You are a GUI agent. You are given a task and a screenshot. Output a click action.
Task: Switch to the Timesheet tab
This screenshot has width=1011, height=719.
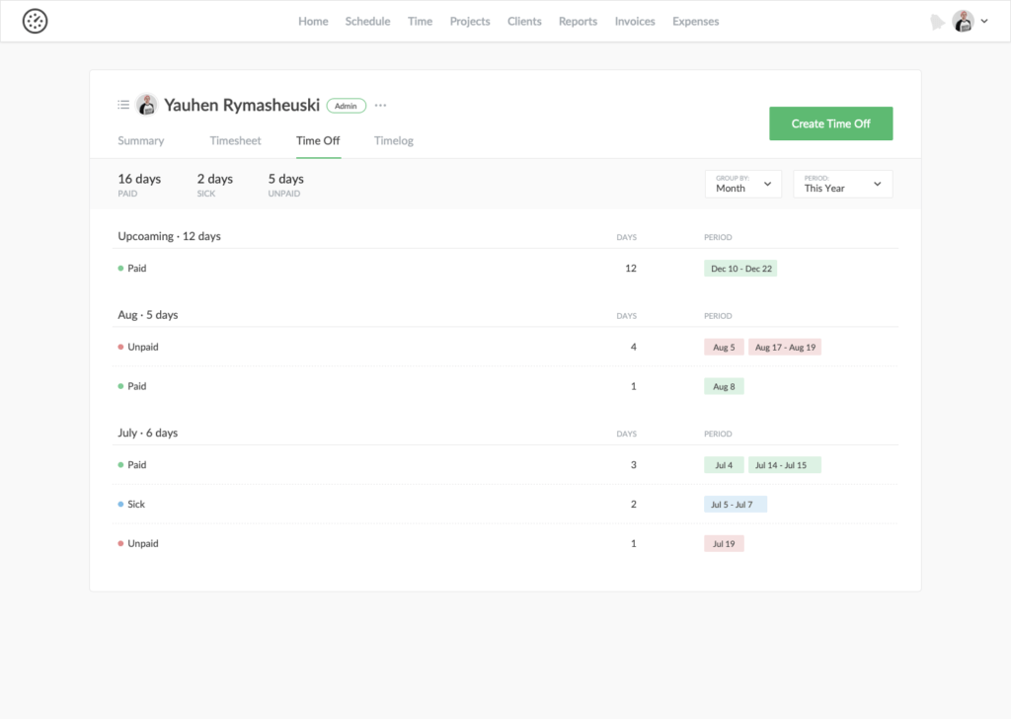coord(235,141)
